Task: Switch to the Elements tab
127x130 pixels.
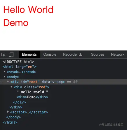Action: click(29, 55)
